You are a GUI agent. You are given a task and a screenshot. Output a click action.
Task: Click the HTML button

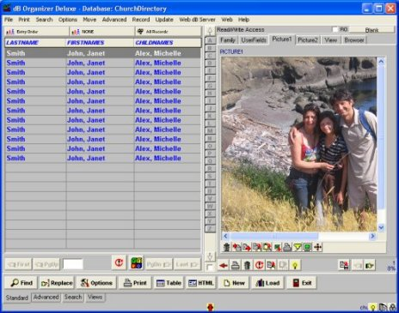click(201, 283)
